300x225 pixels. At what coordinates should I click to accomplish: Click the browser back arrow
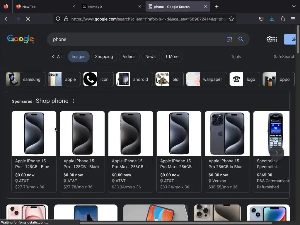[7, 19]
